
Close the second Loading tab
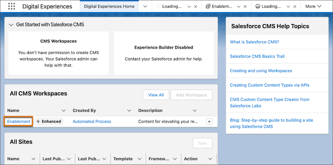(295, 7)
